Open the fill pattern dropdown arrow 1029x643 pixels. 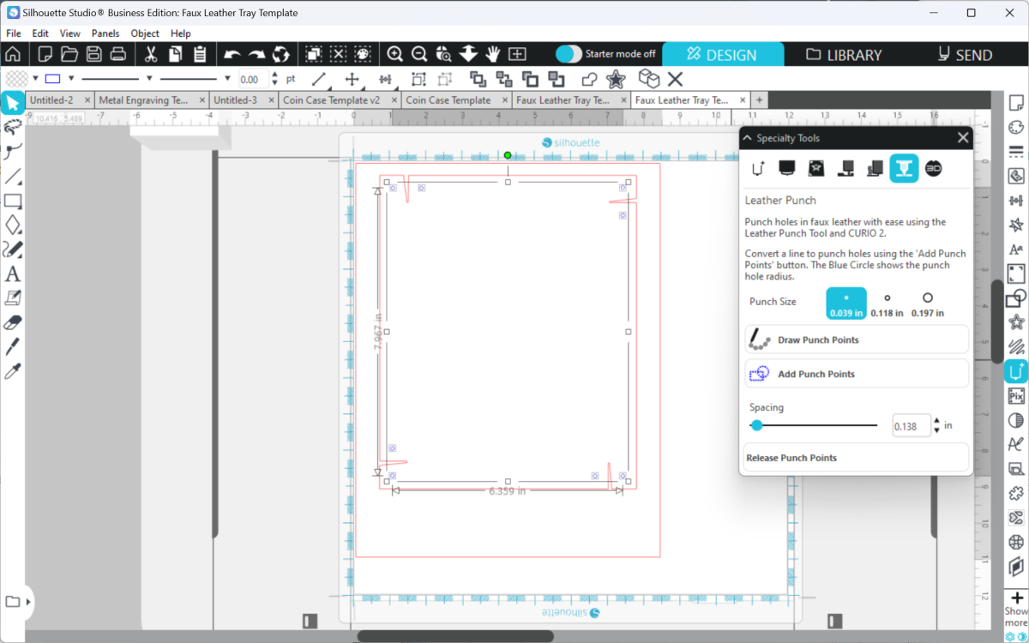click(x=35, y=79)
